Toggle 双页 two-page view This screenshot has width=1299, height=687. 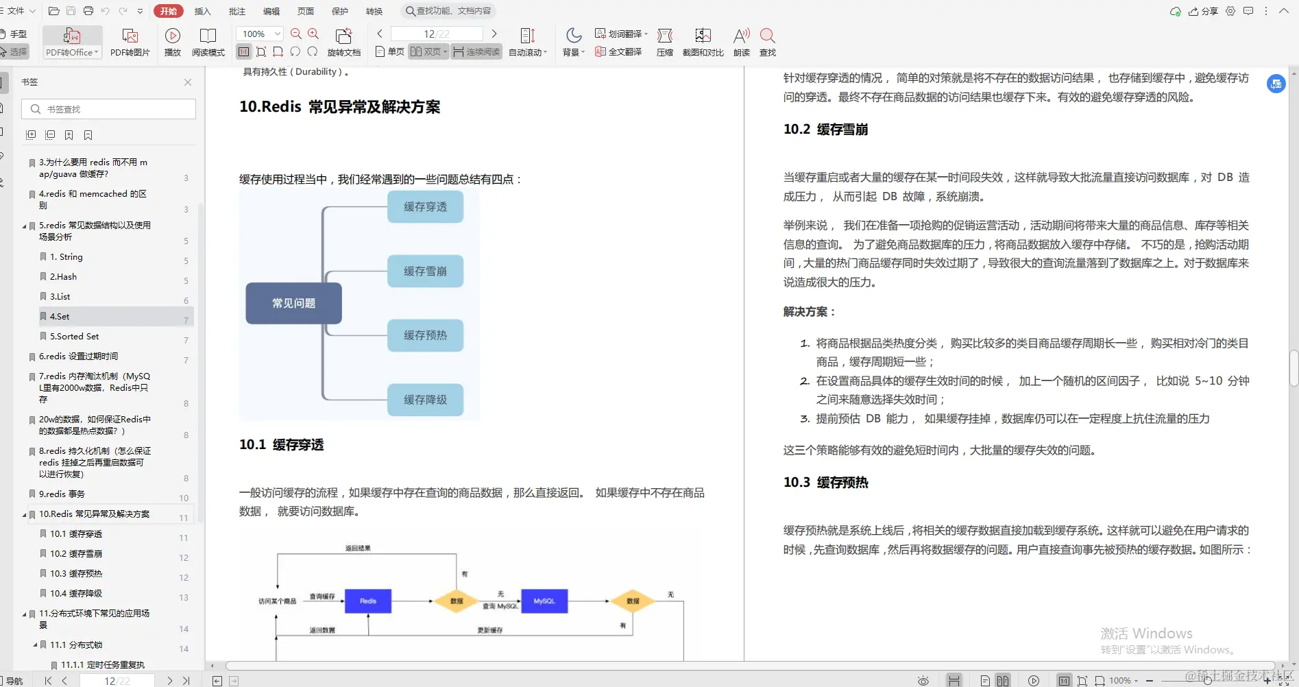point(424,51)
